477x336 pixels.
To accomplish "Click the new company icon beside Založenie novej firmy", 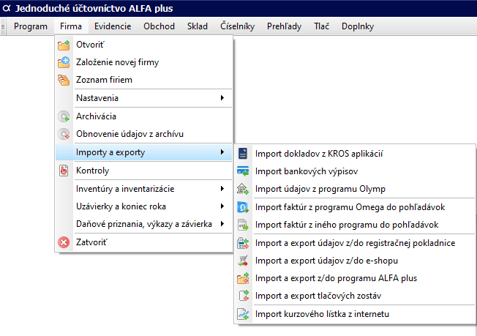I will tap(64, 62).
